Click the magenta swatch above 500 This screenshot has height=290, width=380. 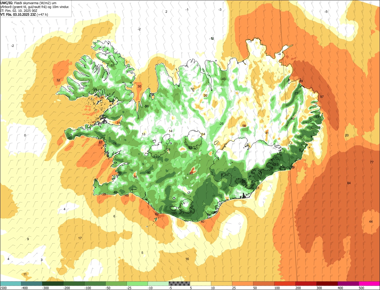(x=369, y=283)
